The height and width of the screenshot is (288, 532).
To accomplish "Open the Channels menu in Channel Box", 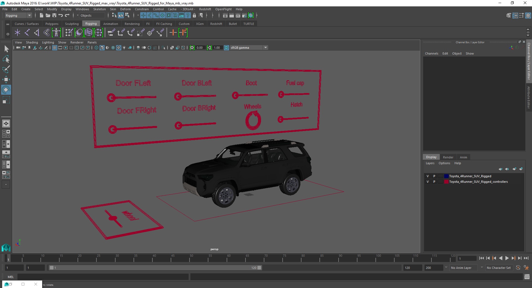I will [431, 53].
